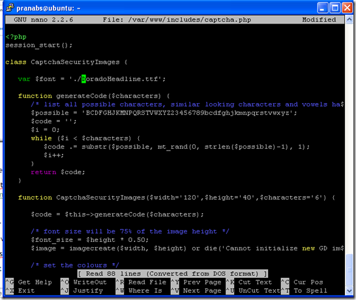Click the vertical scrollbar thumb

(x=349, y=269)
